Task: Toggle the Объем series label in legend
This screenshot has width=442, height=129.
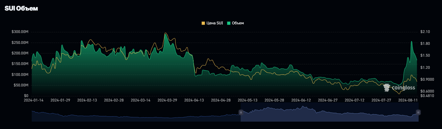Action: 238,23
